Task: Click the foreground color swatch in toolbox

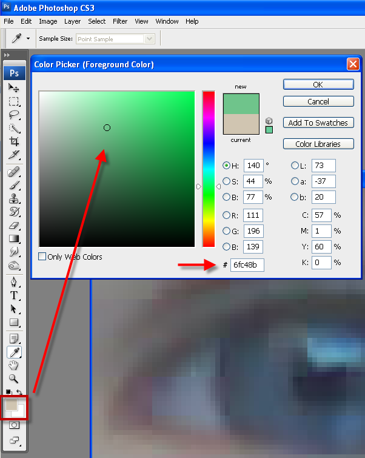Action: 12,405
